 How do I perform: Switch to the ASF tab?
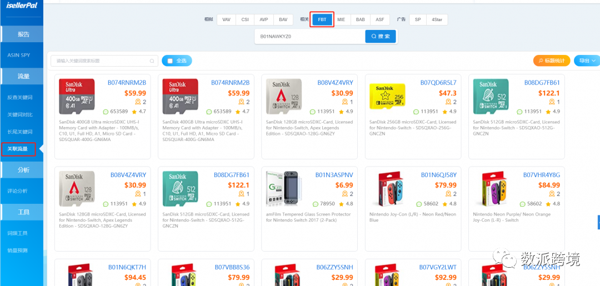380,19
